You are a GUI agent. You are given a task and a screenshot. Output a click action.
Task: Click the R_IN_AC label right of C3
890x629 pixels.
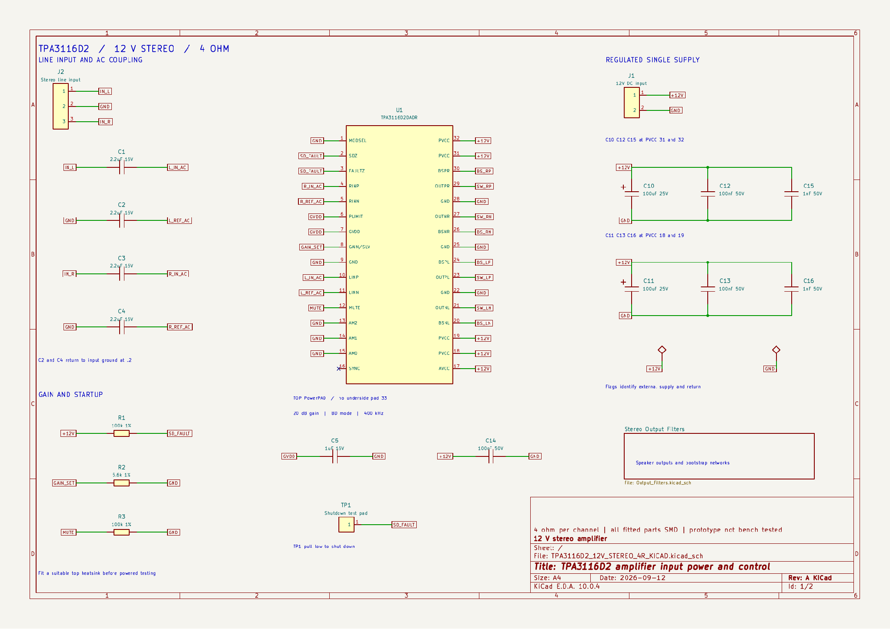(178, 274)
